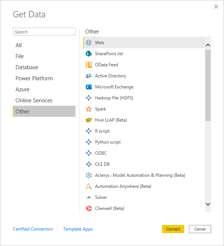Select "Automation Anywhere (Beta)" text
This screenshot has width=224, height=246.
(x=123, y=186)
